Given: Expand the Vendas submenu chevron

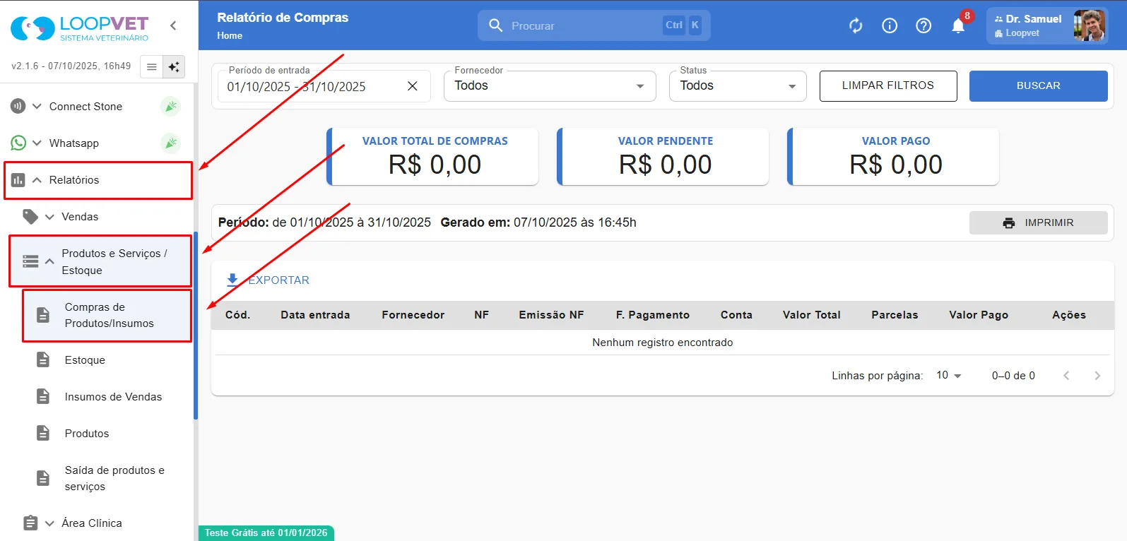Looking at the screenshot, I should [x=49, y=217].
